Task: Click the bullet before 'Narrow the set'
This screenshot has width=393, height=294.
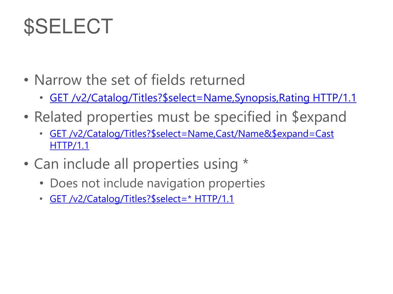Action: click(26, 80)
